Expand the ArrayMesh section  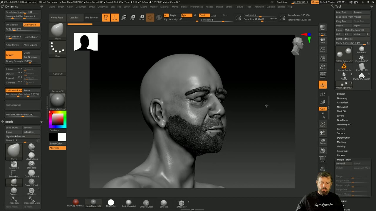[343, 103]
